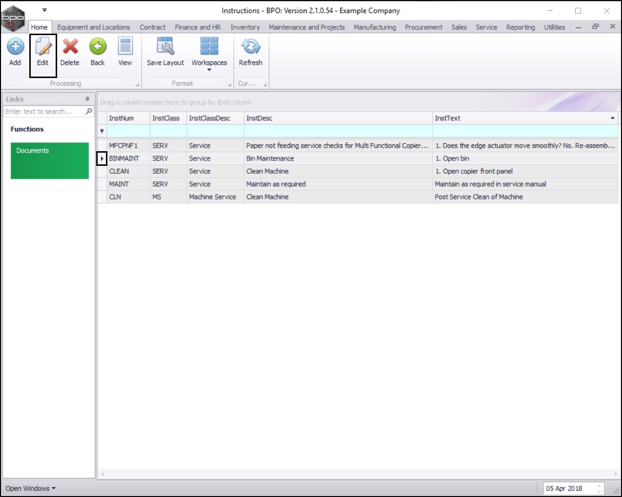Open the Procurement tab
622x497 pixels.
(424, 27)
